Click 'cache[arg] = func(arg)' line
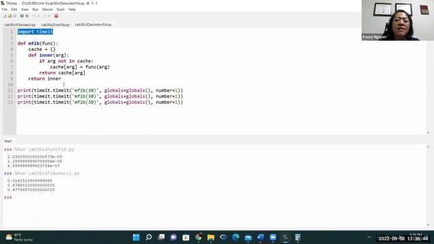This screenshot has height=244, width=434. click(80, 67)
